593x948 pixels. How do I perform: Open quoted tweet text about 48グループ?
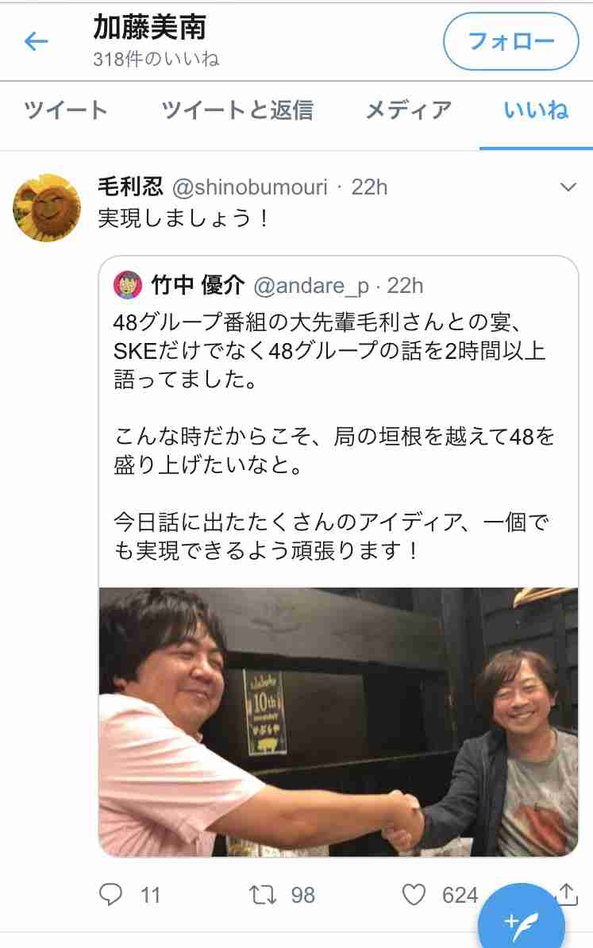[x=333, y=436]
